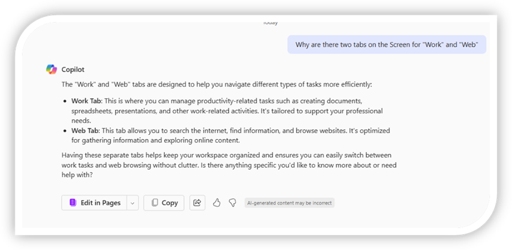Click the Copilot name label

click(x=73, y=70)
